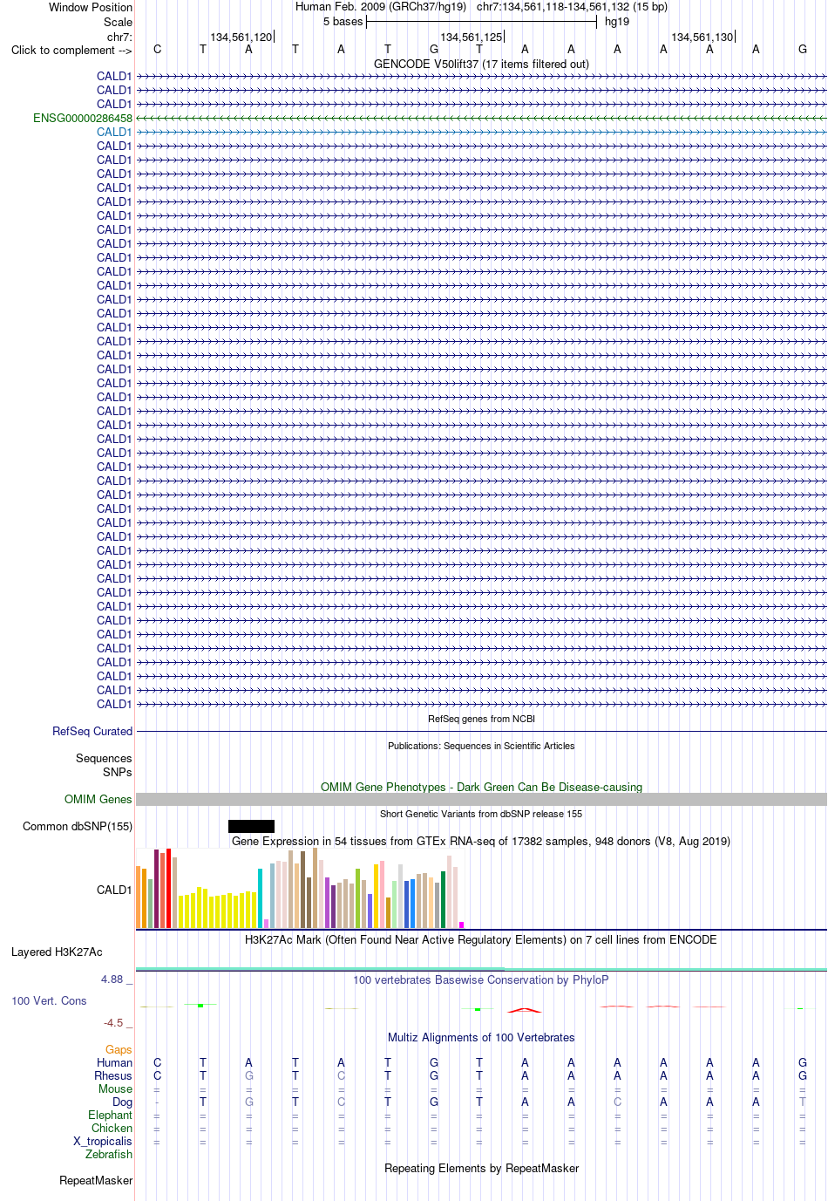Click the 'Zebrafish' alignment row label
The image size is (828, 1201).
tap(109, 1154)
